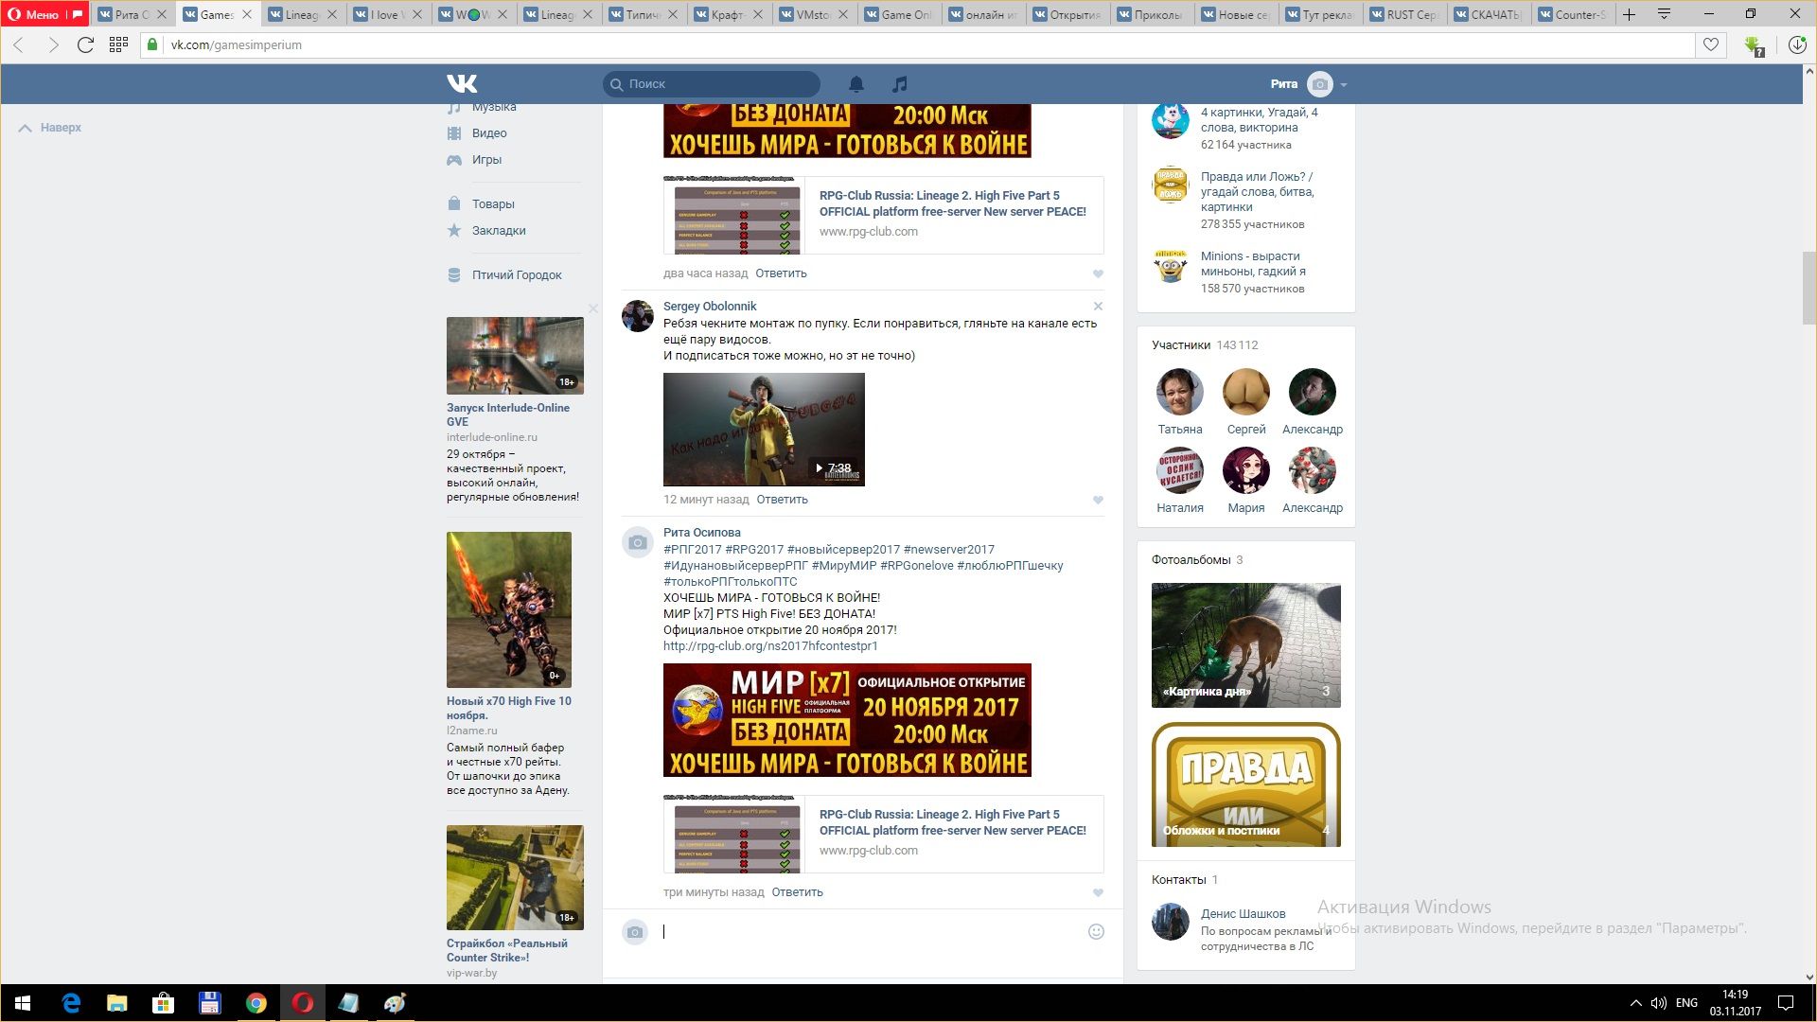Image resolution: width=1817 pixels, height=1022 pixels.
Task: Expand the Рита profile dropdown arrow
Action: (1344, 84)
